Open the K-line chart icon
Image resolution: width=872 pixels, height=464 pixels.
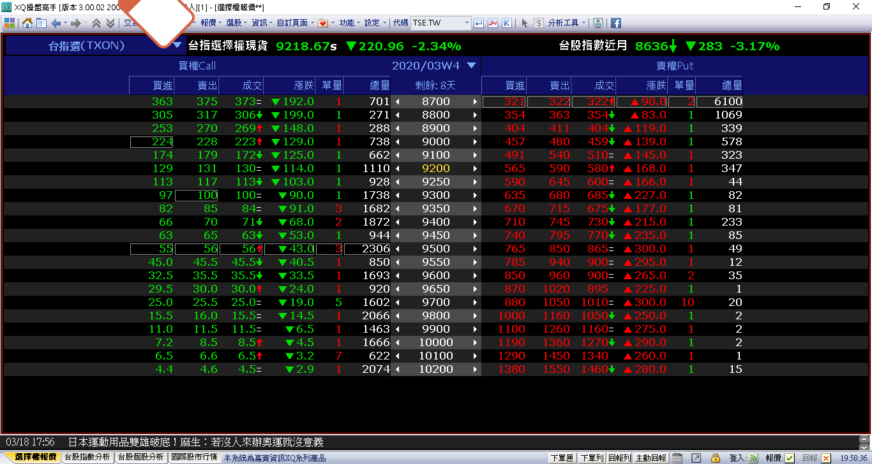click(x=507, y=23)
